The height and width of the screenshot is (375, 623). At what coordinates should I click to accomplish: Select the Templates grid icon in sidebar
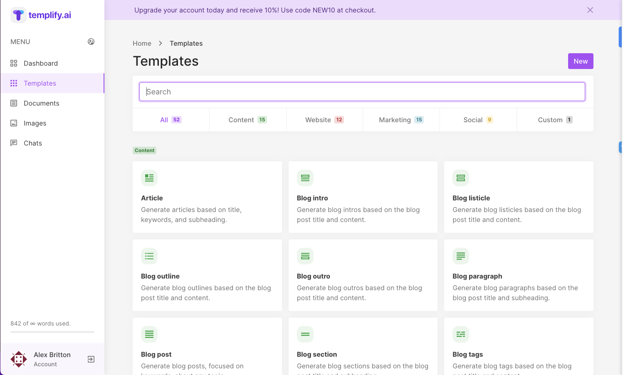click(x=14, y=83)
